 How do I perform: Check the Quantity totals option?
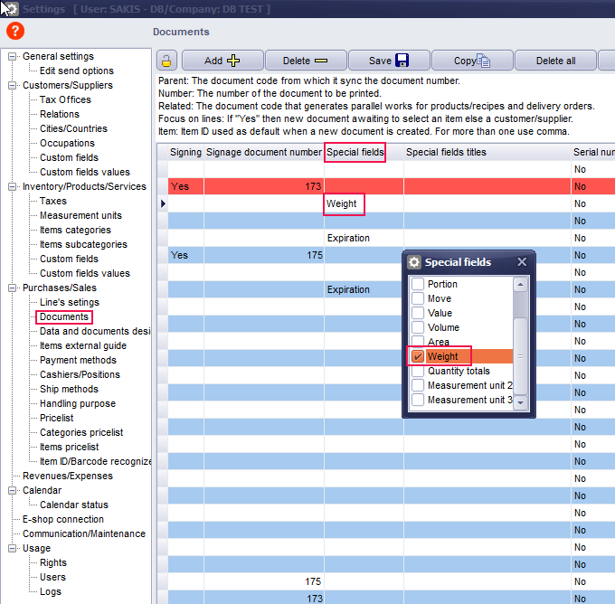point(418,371)
